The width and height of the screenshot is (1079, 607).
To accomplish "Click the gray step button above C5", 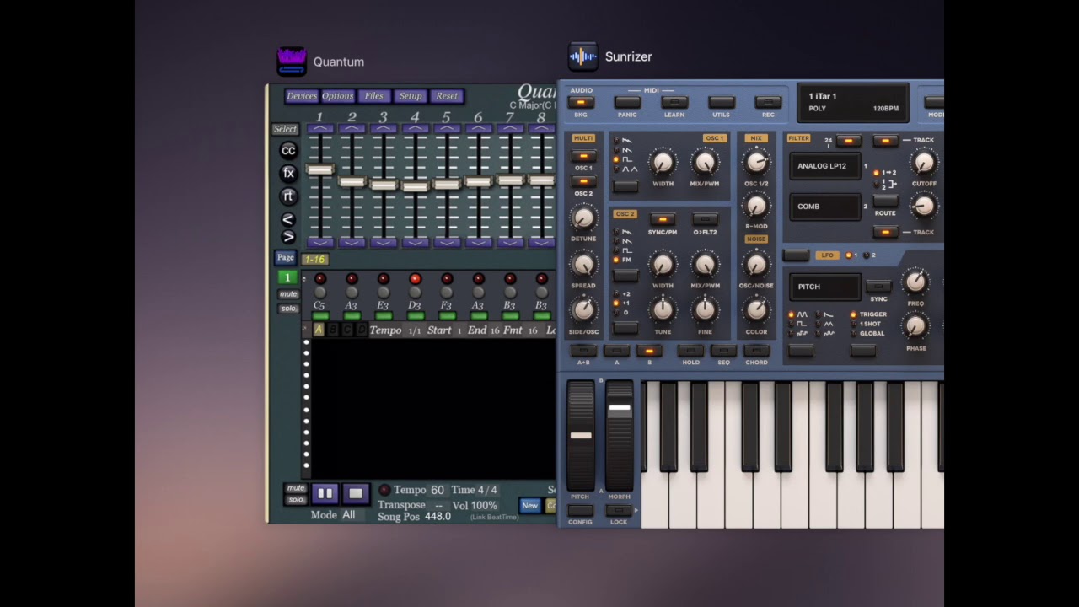I will click(x=319, y=293).
